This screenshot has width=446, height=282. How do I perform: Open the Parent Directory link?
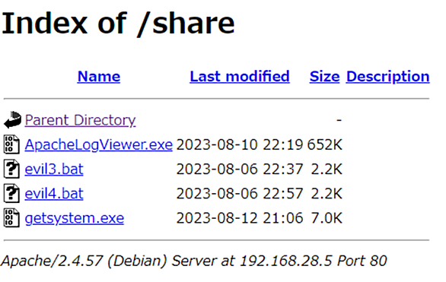(x=80, y=120)
